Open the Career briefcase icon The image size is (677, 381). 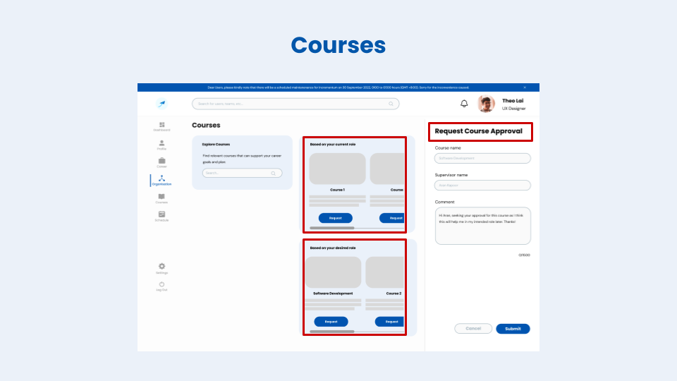pyautogui.click(x=162, y=161)
